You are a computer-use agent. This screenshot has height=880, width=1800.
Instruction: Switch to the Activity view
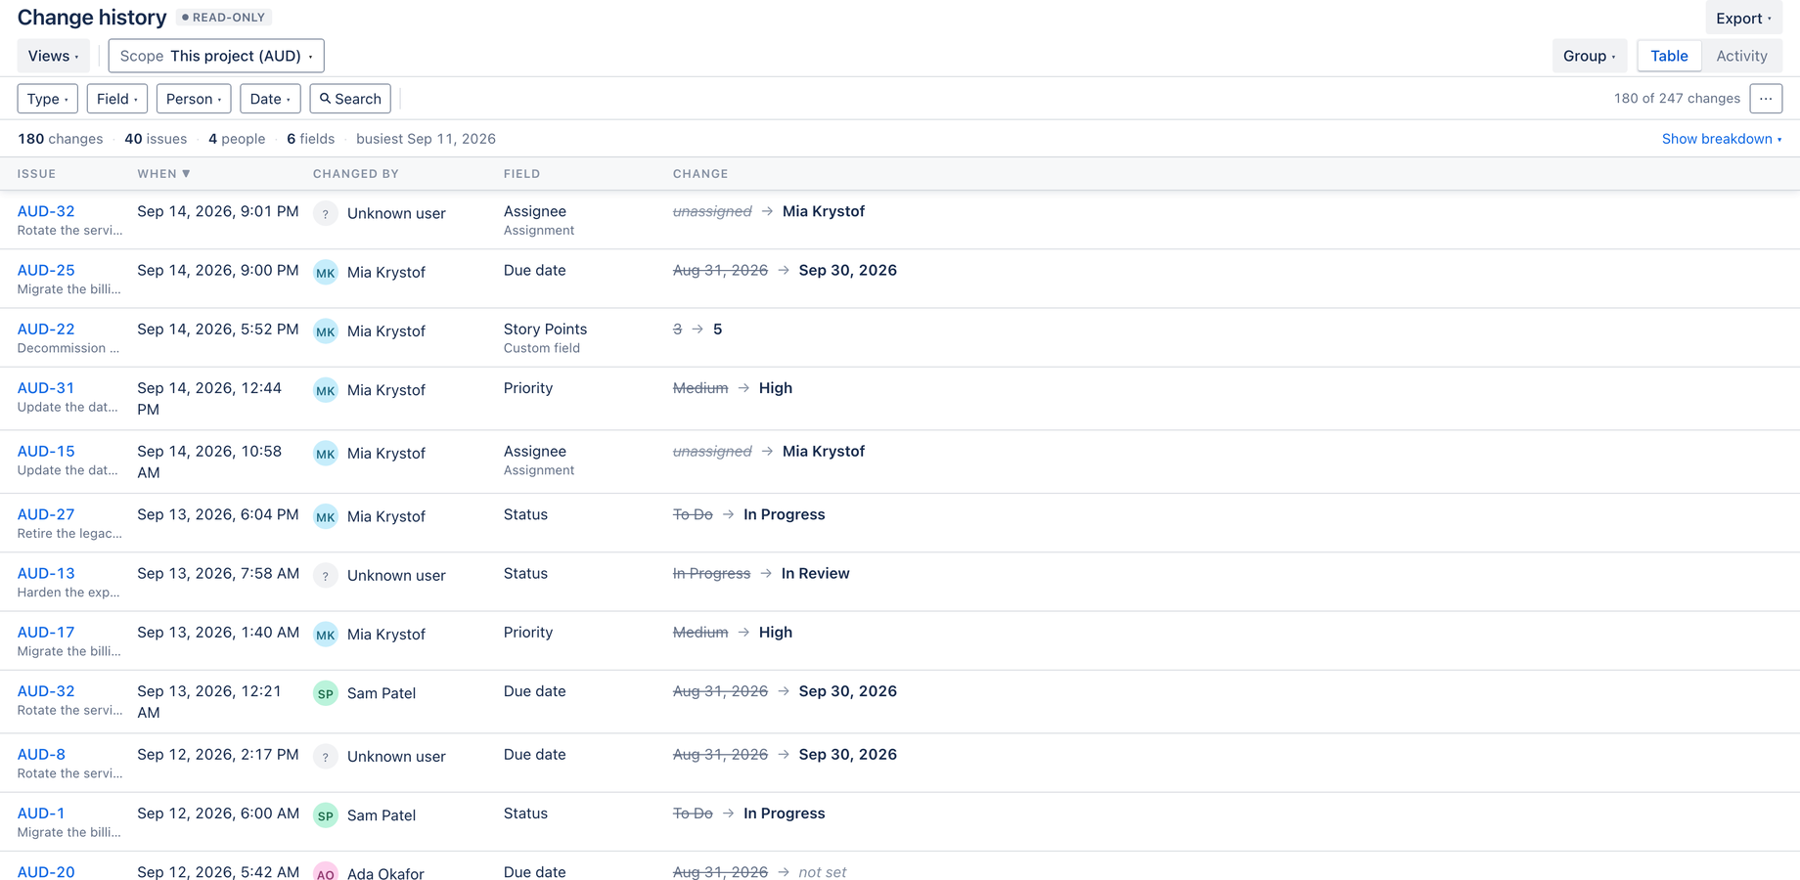coord(1741,56)
